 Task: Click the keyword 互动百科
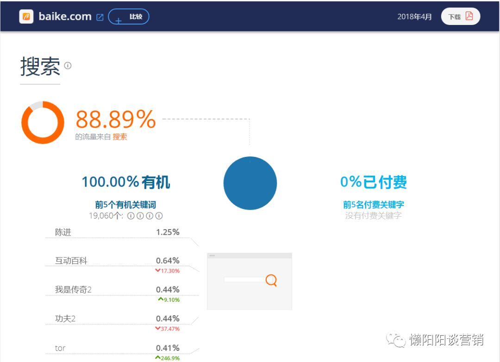pyautogui.click(x=71, y=261)
